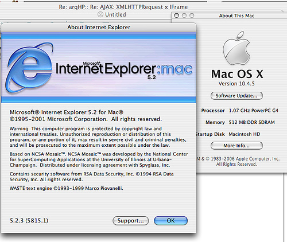Click 'Mac OS X' heading text
Image resolution: width=287 pixels, height=242 pixels.
coord(237,74)
